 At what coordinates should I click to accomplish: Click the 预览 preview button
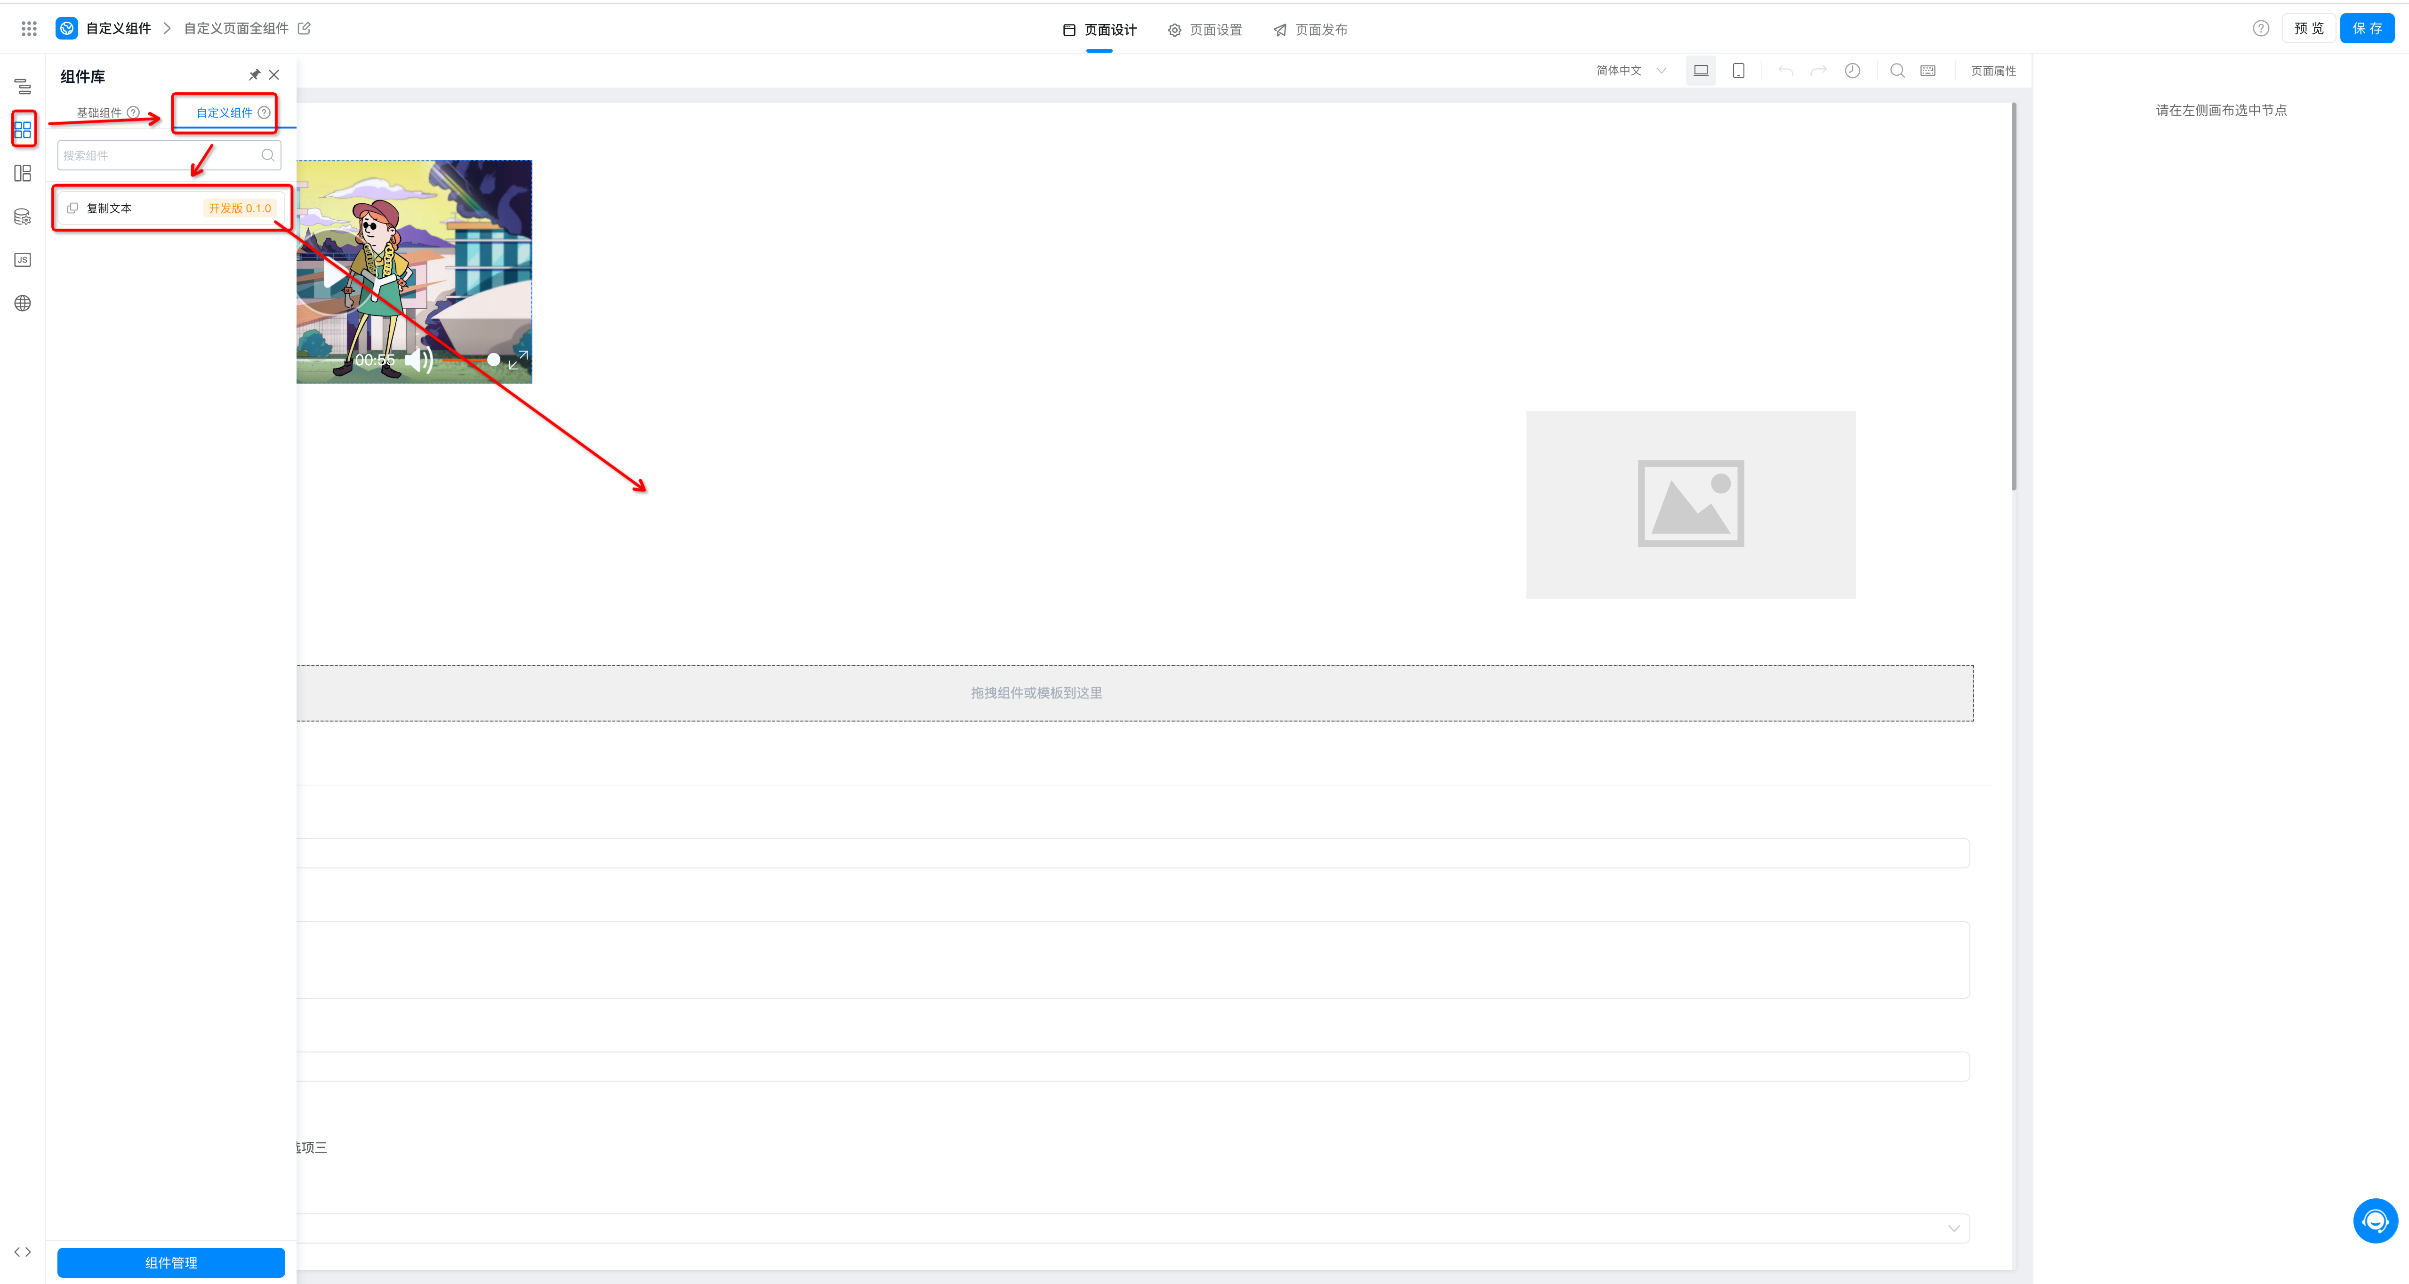(x=2309, y=29)
